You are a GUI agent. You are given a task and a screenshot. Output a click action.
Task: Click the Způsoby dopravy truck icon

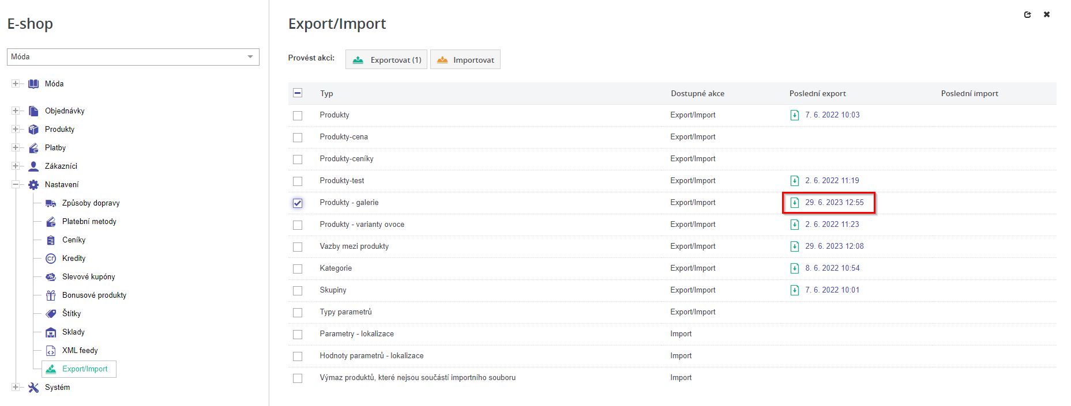pyautogui.click(x=51, y=203)
